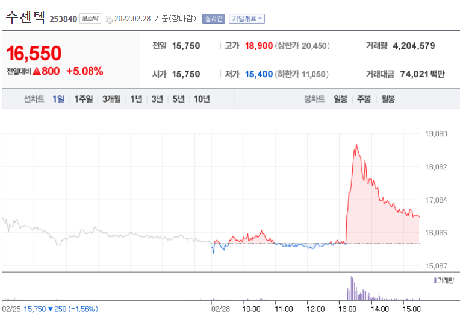Select the 1주일 line chart tab
460x322 pixels.
coord(83,99)
